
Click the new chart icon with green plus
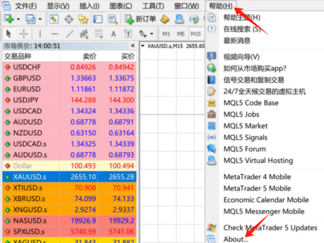(x=9, y=19)
